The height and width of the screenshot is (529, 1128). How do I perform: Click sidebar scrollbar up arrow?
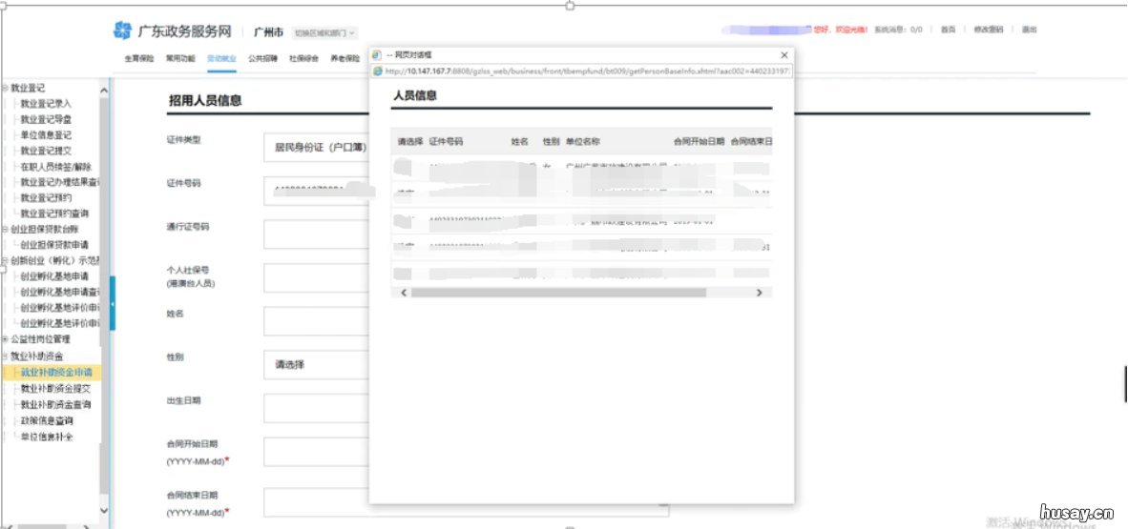(104, 90)
